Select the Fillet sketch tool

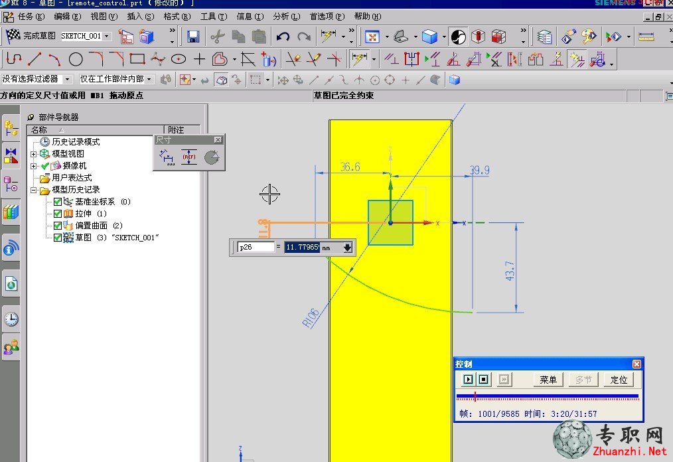[96, 59]
